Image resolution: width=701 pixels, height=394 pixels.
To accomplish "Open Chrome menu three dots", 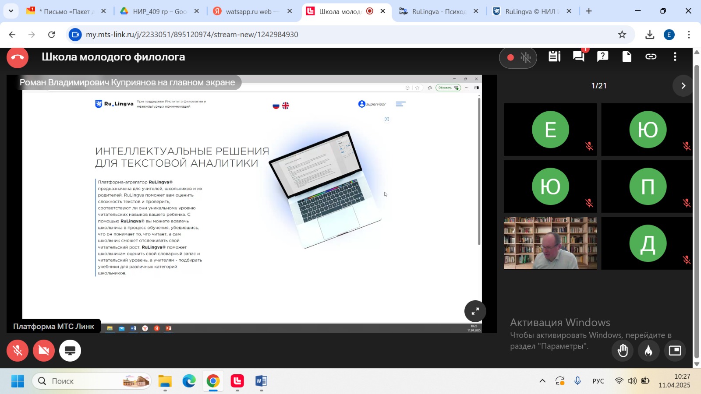I will coord(689,35).
